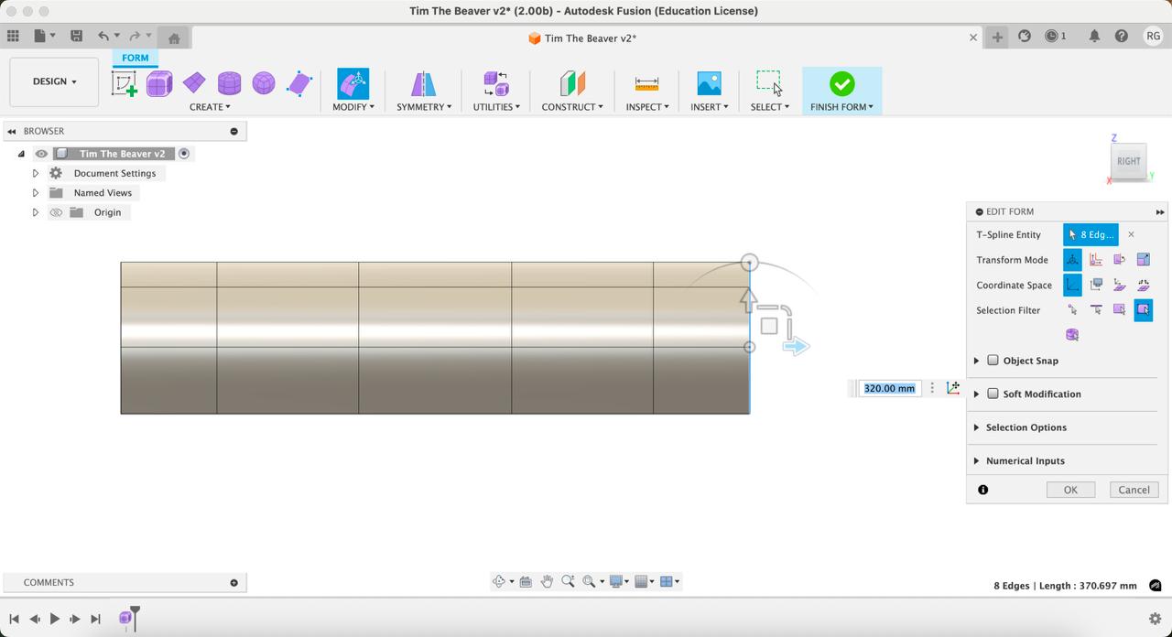
Task: Click the Insert image icon
Action: pos(709,84)
